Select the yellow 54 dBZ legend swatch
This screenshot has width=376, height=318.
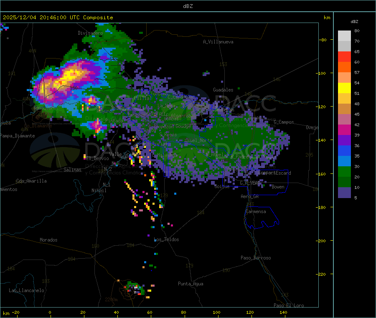point(344,88)
